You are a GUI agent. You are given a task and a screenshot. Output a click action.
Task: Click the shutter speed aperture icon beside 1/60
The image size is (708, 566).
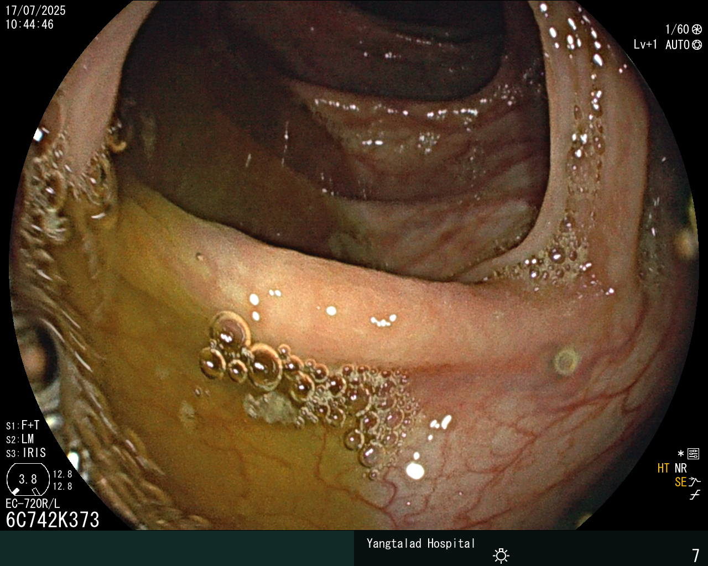(697, 29)
